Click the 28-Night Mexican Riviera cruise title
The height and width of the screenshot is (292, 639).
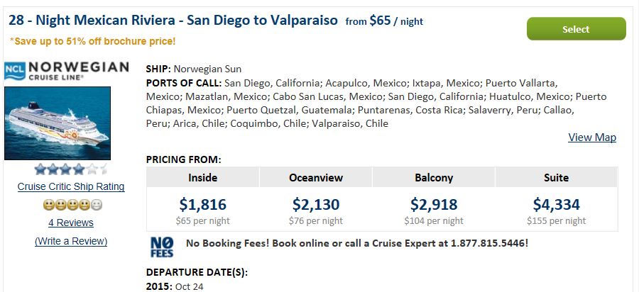(x=173, y=20)
